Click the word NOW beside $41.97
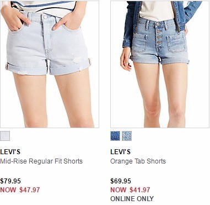The image size is (210, 205). coord(119,190)
